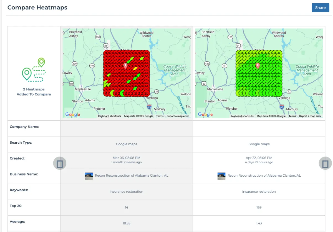Image resolution: width=333 pixels, height=232 pixels.
Task: Click Report a map error on left map
Action: click(178, 116)
